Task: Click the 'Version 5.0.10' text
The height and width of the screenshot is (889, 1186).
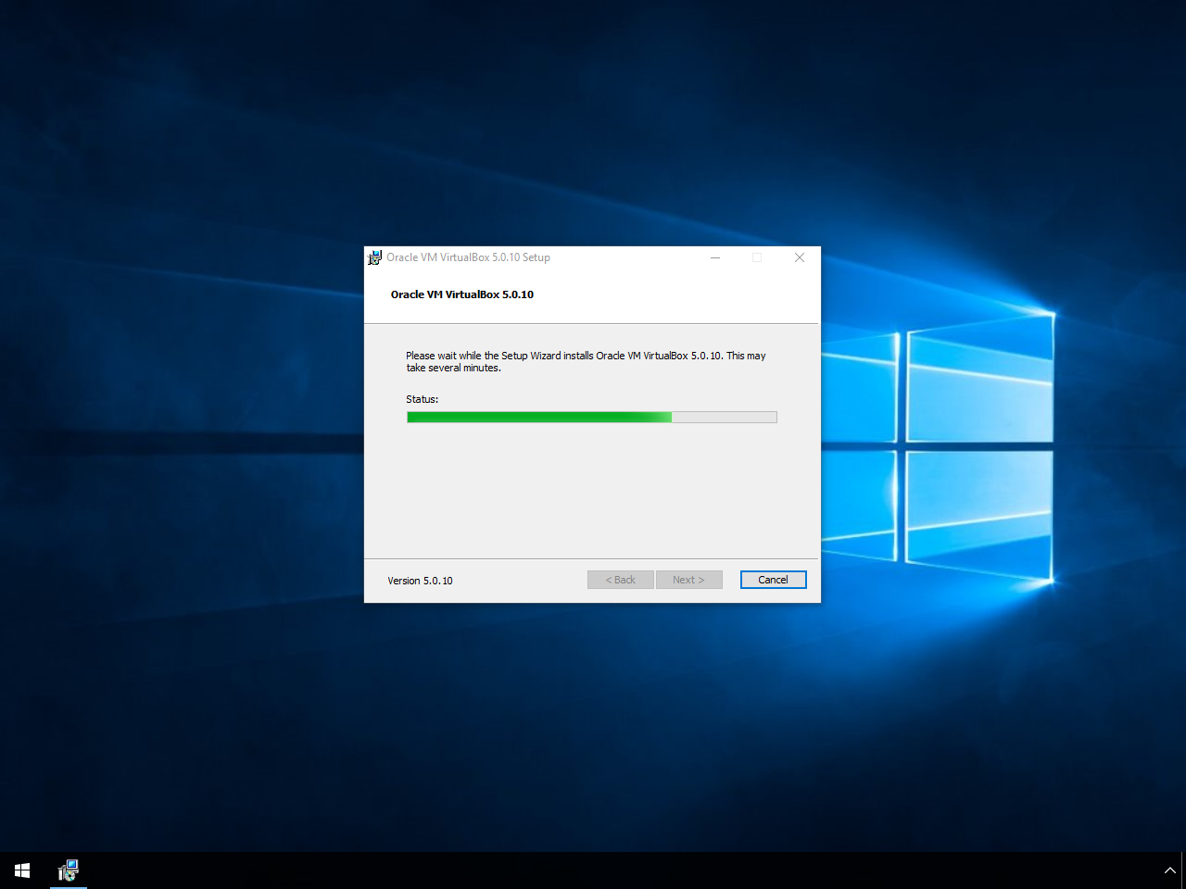Action: pos(420,581)
